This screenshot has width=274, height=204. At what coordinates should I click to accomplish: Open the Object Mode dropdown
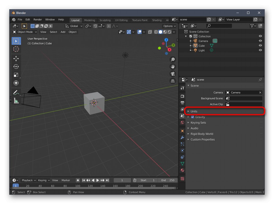(x=25, y=32)
